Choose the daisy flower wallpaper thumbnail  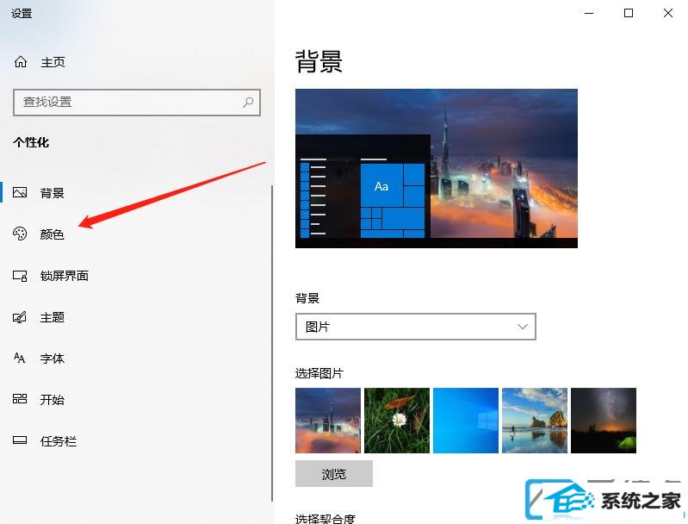tap(397, 421)
